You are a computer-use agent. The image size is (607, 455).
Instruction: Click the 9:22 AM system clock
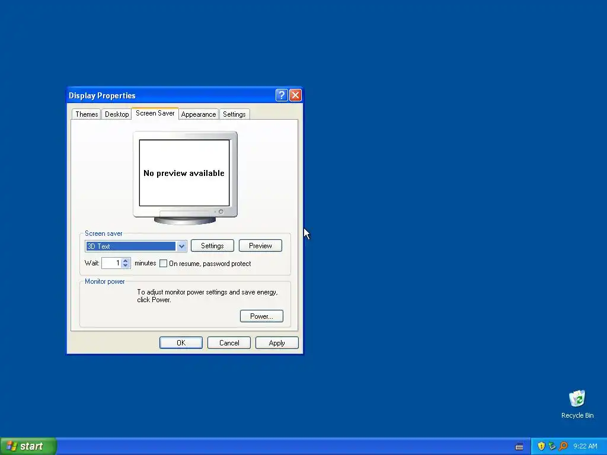click(x=585, y=446)
